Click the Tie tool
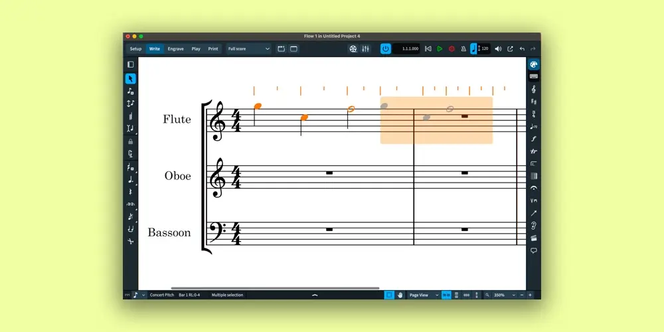 click(130, 228)
